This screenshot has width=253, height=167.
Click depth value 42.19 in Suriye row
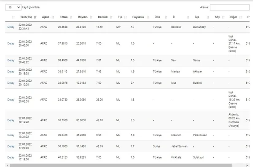(x=100, y=146)
